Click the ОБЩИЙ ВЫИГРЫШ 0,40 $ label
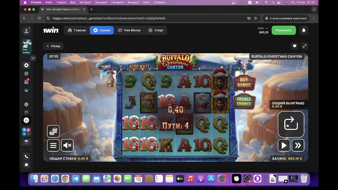Viewport: 338px width, 190px height. tap(288, 104)
